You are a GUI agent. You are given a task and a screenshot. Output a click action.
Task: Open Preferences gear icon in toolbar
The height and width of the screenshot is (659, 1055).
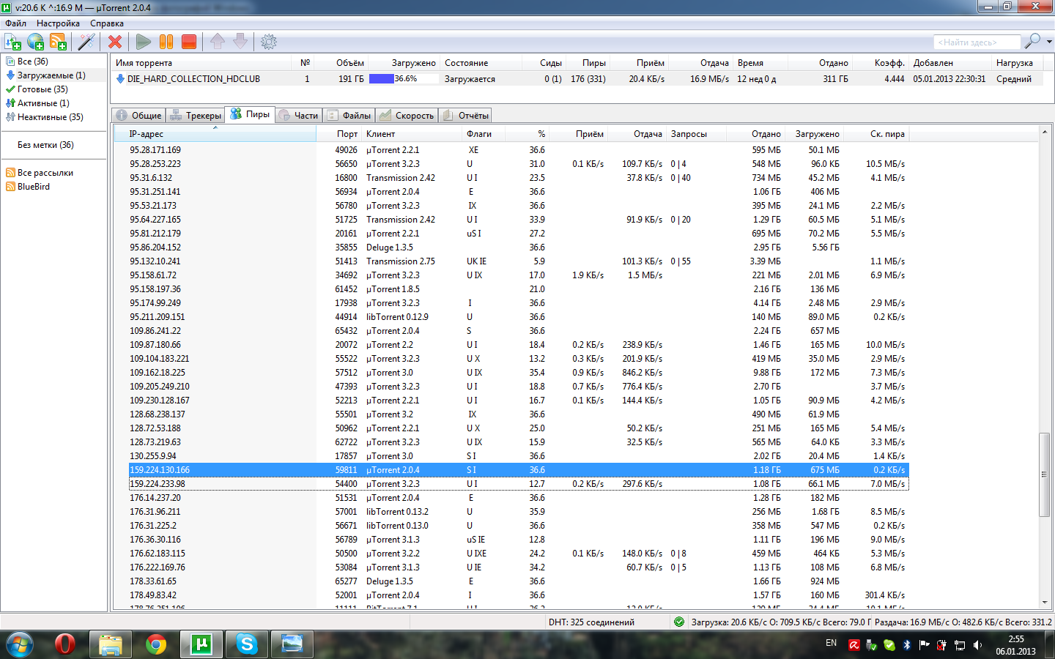(269, 42)
